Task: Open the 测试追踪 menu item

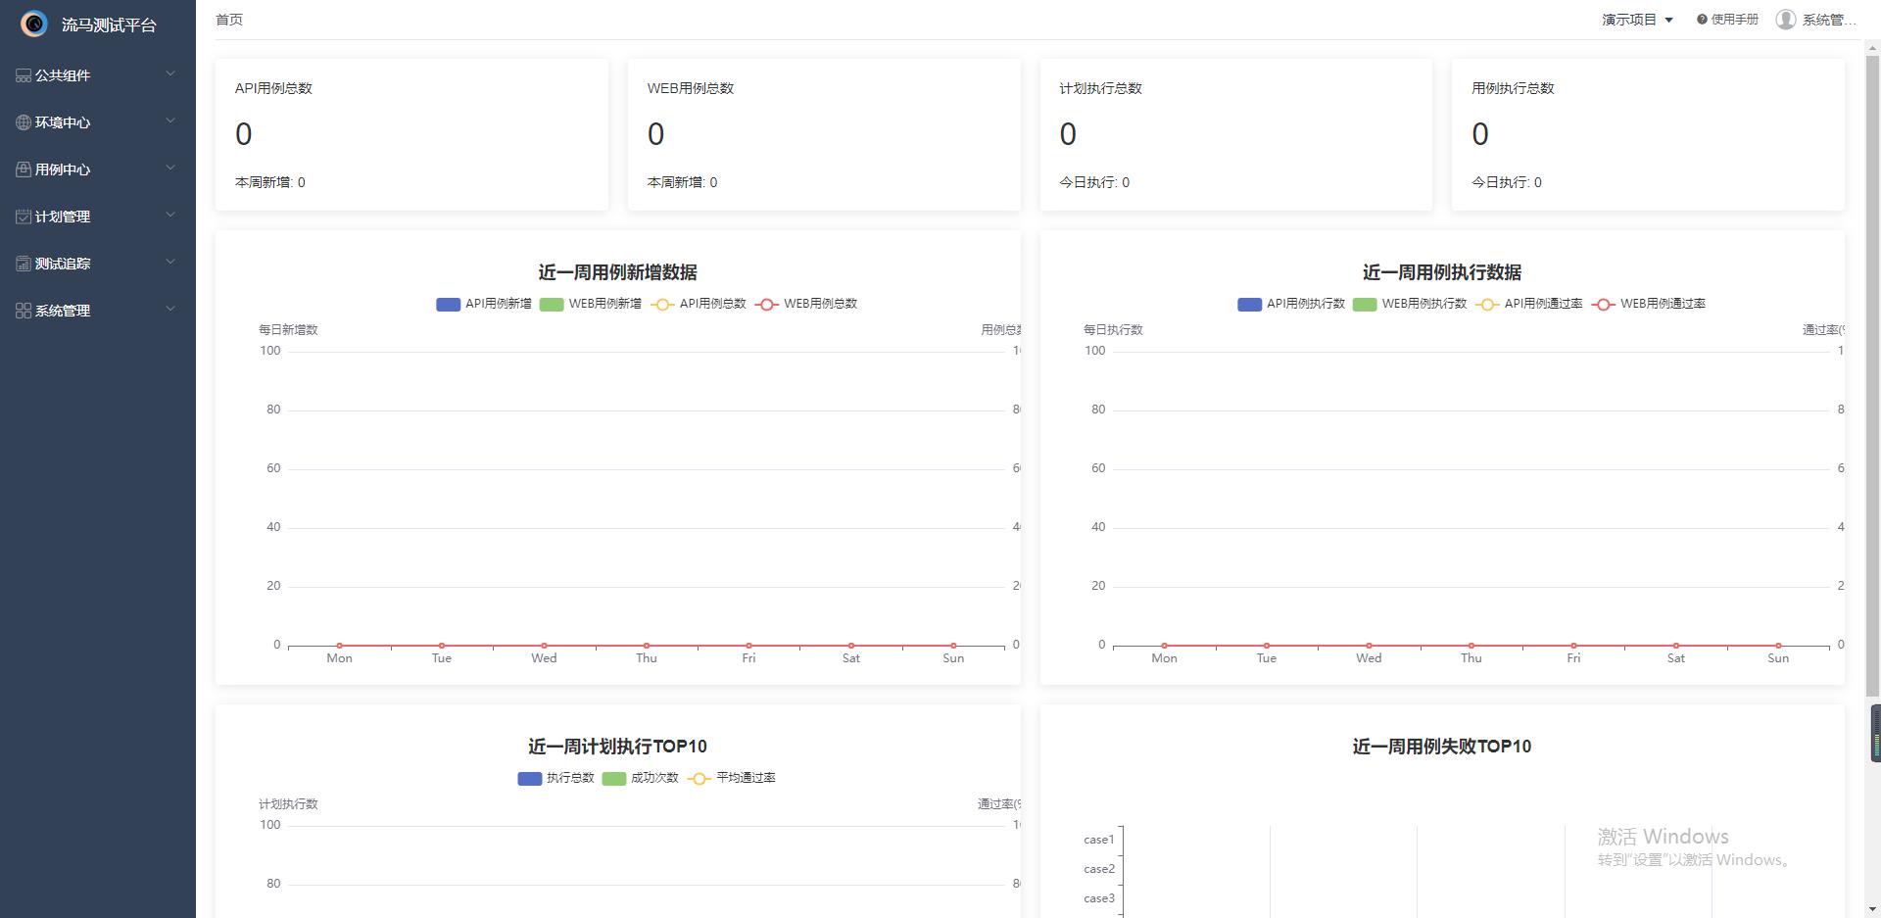Action: click(x=98, y=264)
